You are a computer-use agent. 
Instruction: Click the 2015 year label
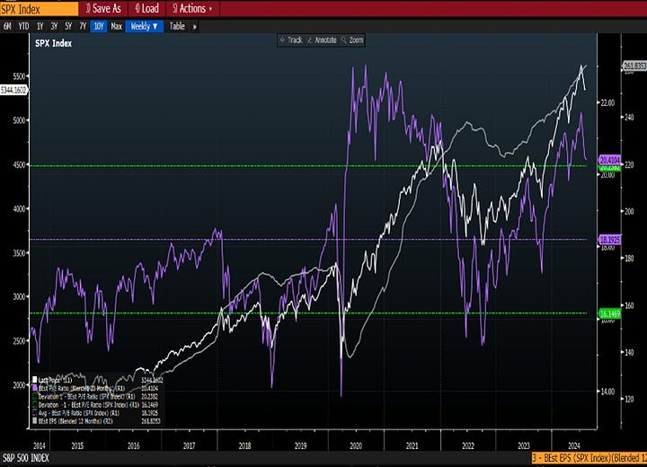[x=77, y=445]
